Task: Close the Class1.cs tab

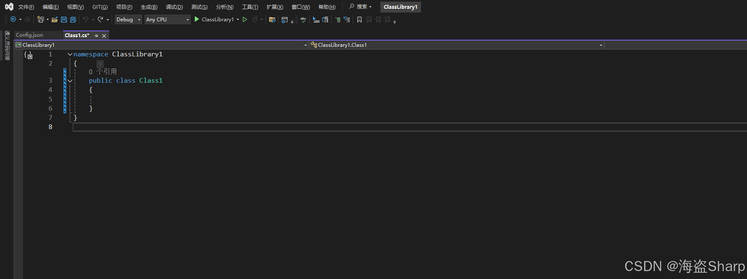Action: [x=104, y=36]
